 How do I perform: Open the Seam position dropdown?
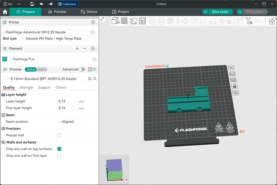point(71,122)
